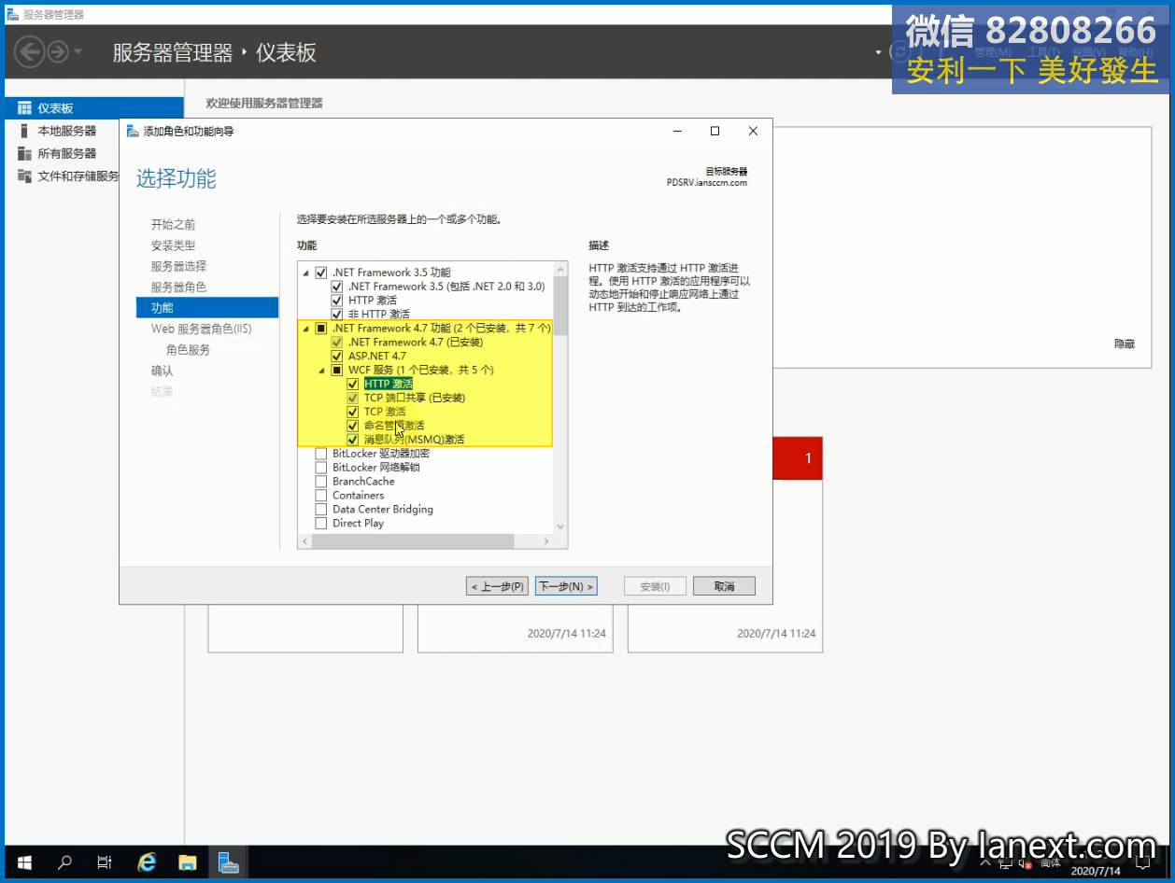Click the feature list horizontal scrollbar
This screenshot has width=1175, height=883.
(x=413, y=541)
